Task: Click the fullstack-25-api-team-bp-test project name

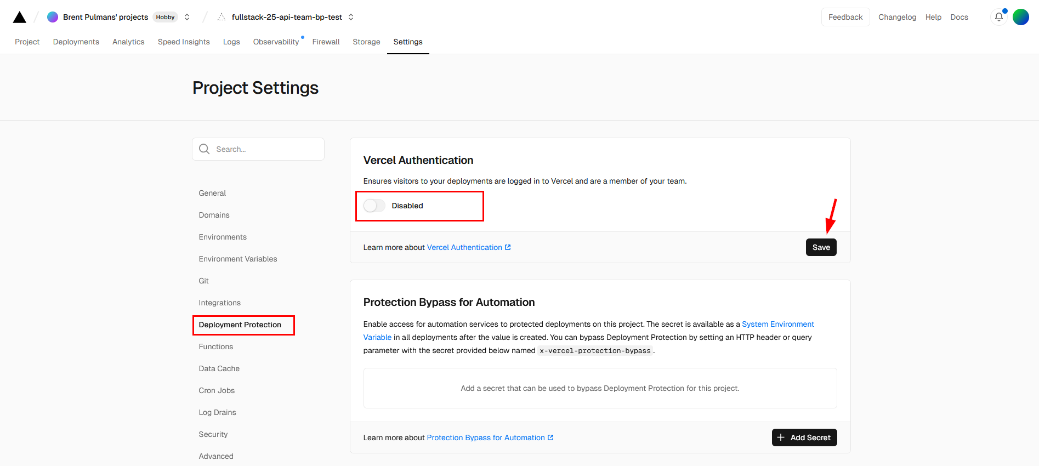Action: coord(287,17)
